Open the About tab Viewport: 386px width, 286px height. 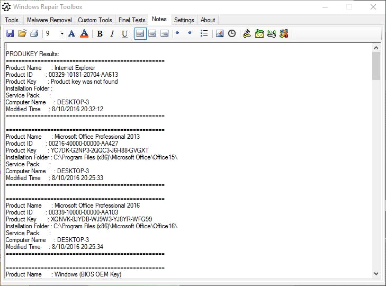click(208, 20)
